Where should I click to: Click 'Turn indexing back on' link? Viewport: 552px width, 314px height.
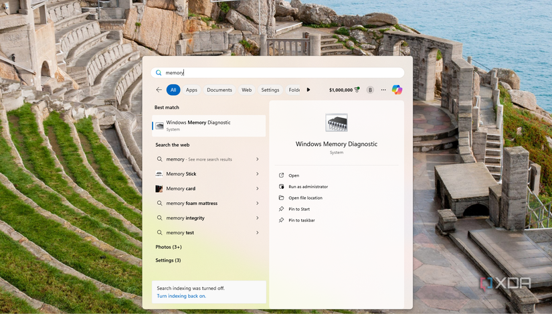tap(181, 296)
